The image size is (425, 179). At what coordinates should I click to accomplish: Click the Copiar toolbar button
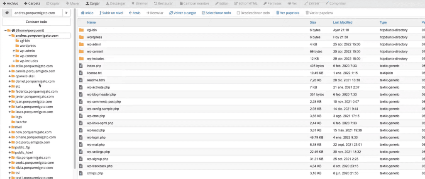click(53, 3)
